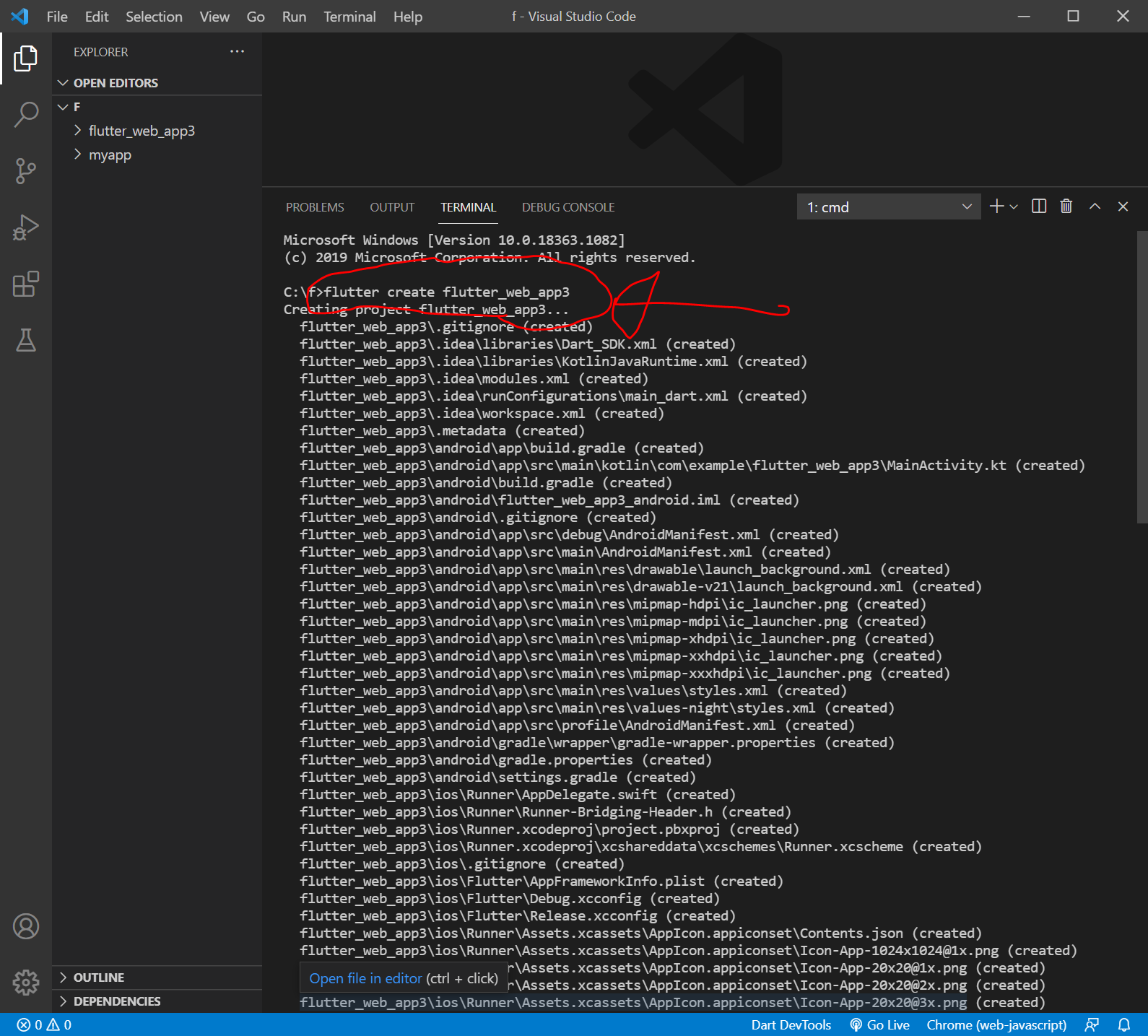This screenshot has width=1148, height=1036.
Task: Open the feedback icon in status bar
Action: 1092,1024
